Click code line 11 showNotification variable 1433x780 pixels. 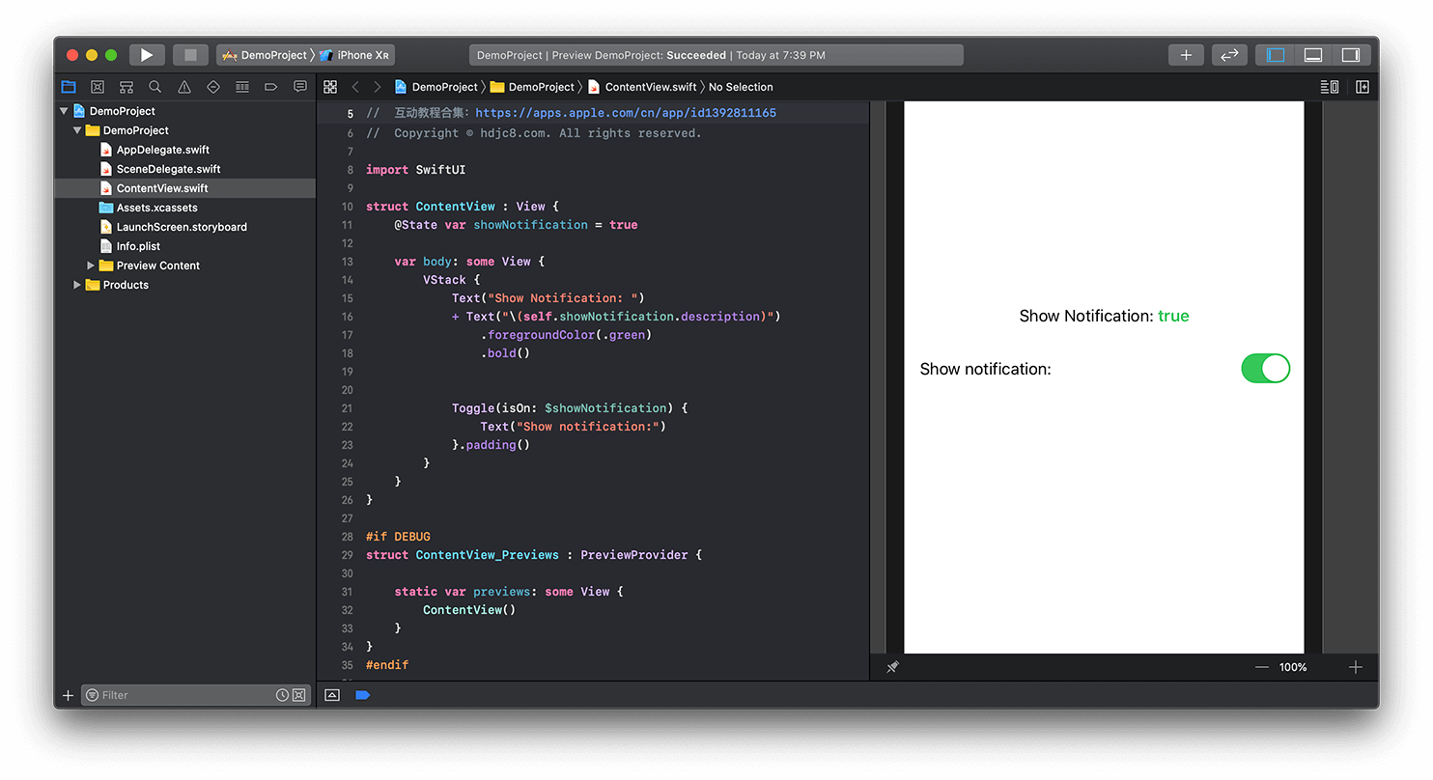pyautogui.click(x=530, y=224)
